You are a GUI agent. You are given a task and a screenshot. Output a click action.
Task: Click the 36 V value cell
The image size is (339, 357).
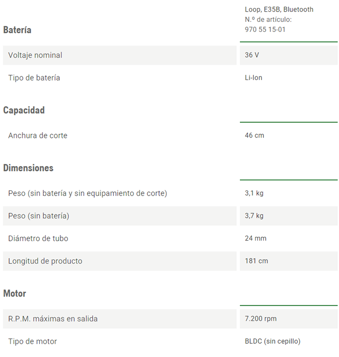tap(252, 55)
